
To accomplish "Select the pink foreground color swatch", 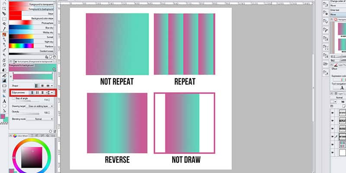I will (3, 116).
